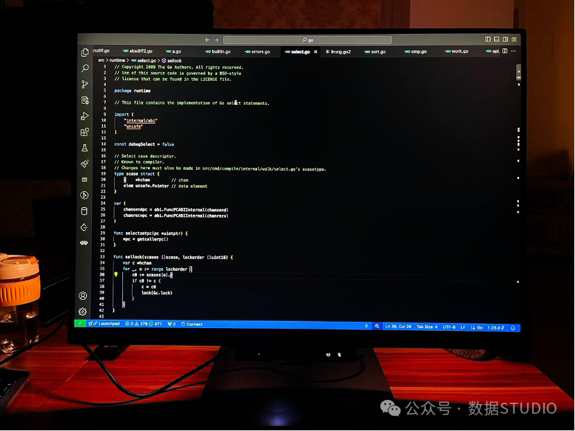Viewport: 575px width, 431px height.
Task: Open the Search view in activity bar
Action: point(85,68)
